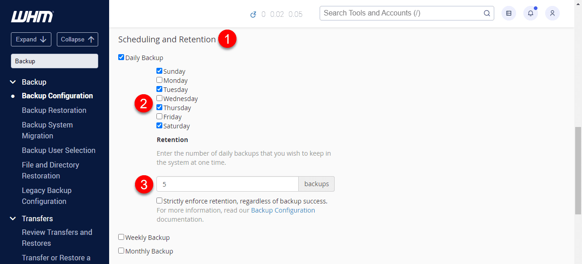Disable the Sunday backup checkbox
Image resolution: width=582 pixels, height=264 pixels.
click(x=159, y=71)
